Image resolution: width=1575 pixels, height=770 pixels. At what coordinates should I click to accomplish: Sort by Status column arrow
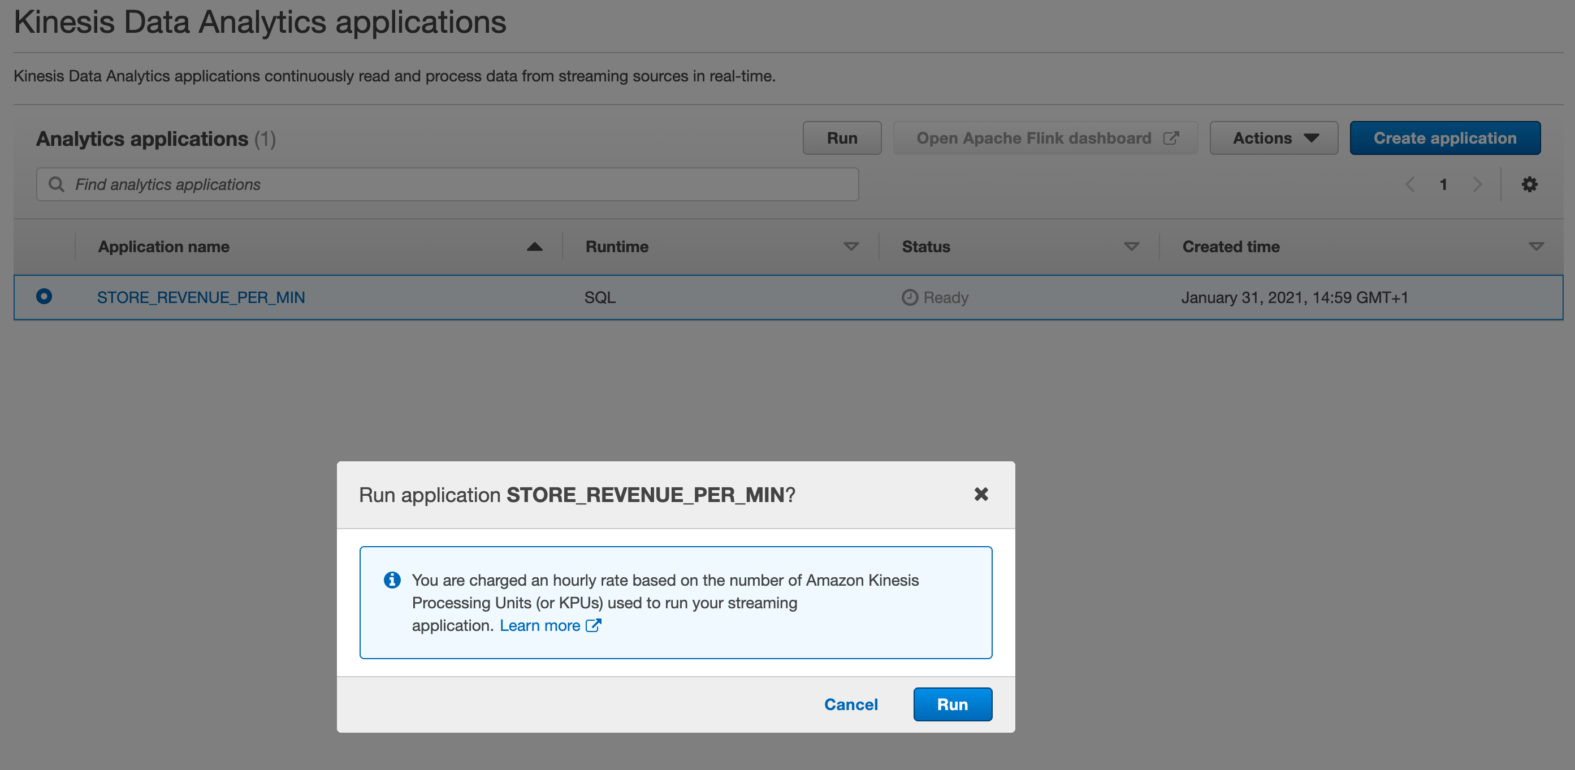[1131, 246]
